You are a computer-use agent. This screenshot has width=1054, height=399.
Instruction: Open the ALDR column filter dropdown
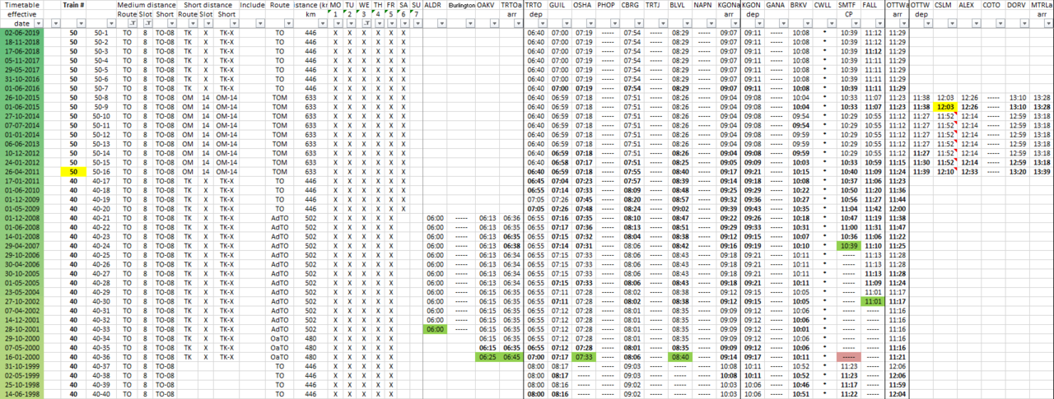[x=441, y=25]
